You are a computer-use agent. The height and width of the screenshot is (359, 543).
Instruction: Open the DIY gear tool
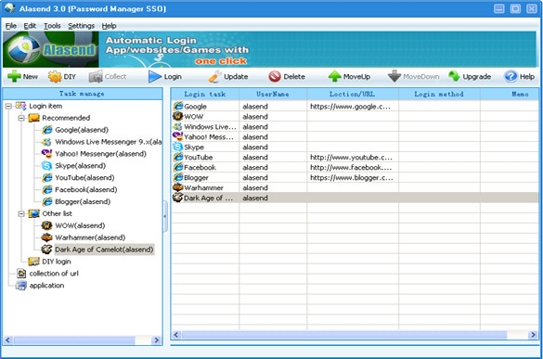point(55,76)
